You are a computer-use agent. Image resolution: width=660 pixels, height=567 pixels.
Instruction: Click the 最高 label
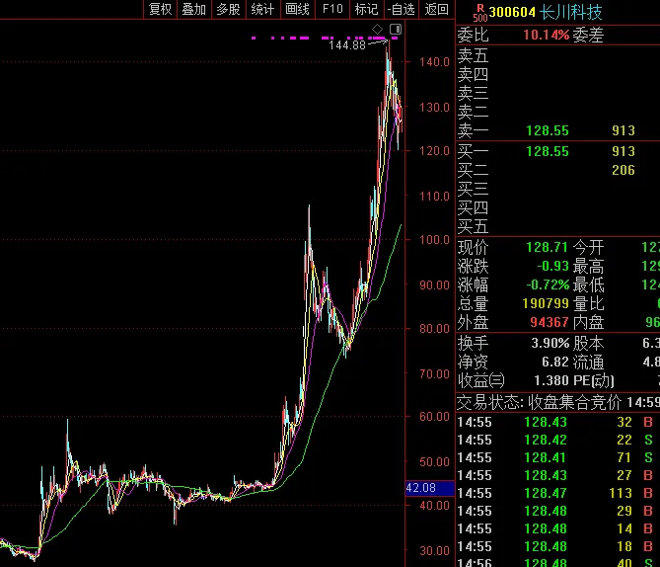[x=588, y=266]
